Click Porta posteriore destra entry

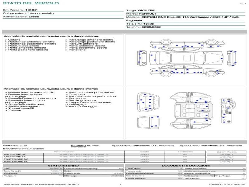[x=86, y=48]
